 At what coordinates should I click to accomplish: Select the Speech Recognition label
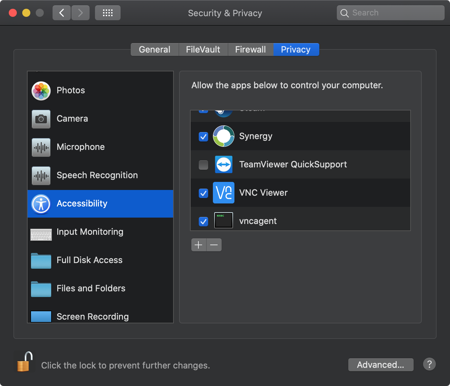pyautogui.click(x=97, y=175)
